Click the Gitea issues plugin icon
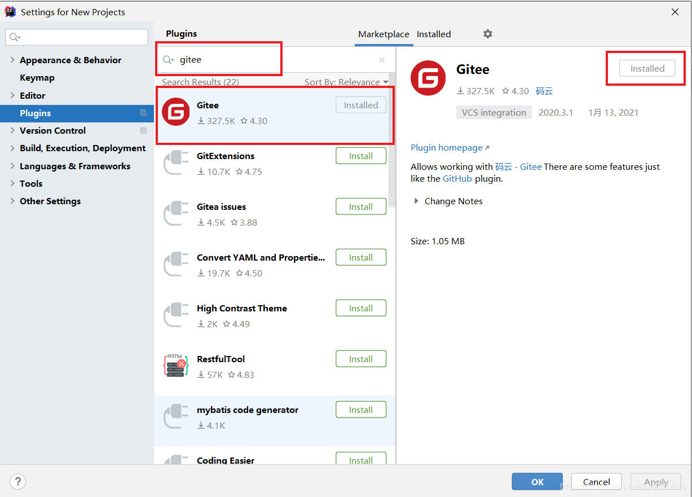692x497 pixels. [175, 214]
